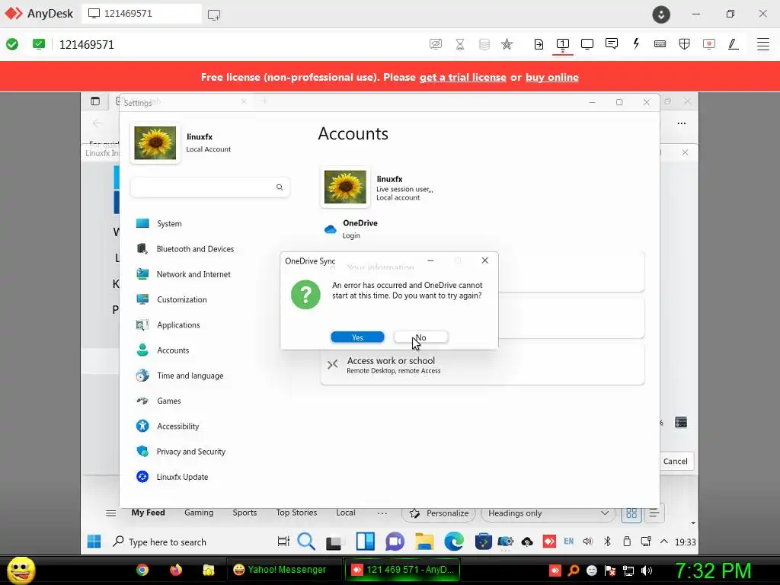Screen dimensions: 780x585
Task: Open System settings category
Action: [169, 223]
